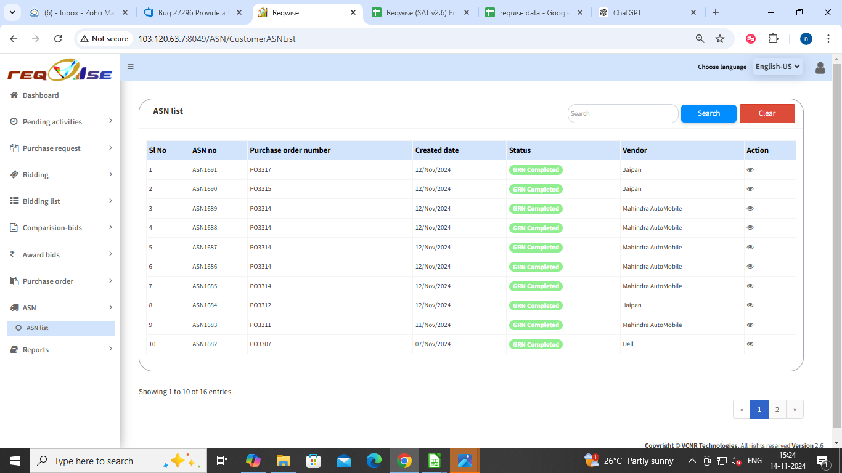Click the previous page arrow
842x473 pixels.
742,410
